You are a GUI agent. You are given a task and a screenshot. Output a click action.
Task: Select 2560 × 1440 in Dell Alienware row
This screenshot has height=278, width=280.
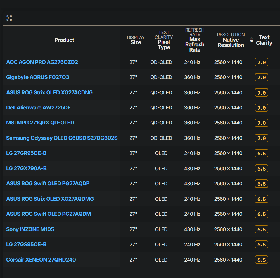pos(228,108)
